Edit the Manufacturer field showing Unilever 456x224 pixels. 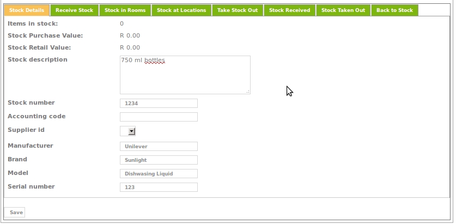[159, 146]
